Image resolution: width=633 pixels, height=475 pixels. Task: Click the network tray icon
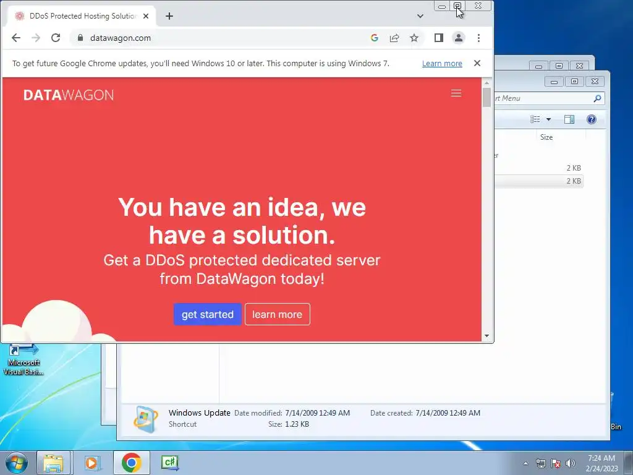[x=540, y=463]
